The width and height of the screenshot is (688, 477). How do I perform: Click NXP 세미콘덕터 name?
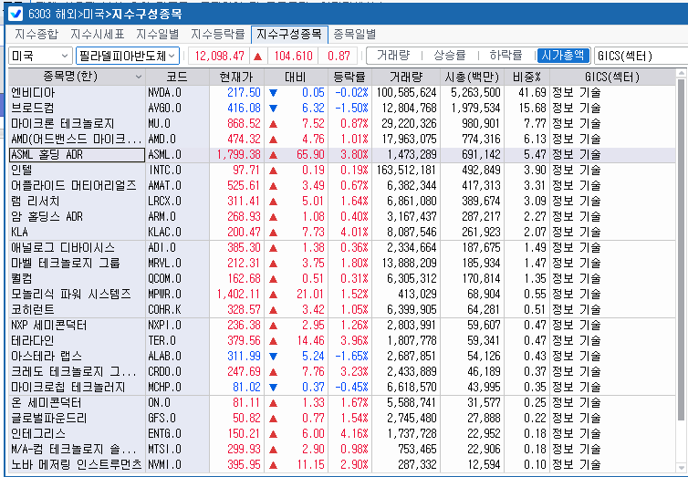[x=48, y=326]
